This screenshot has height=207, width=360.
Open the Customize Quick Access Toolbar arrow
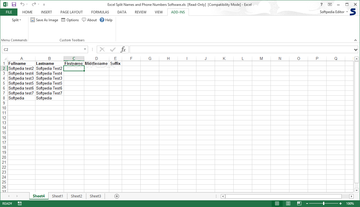click(44, 5)
